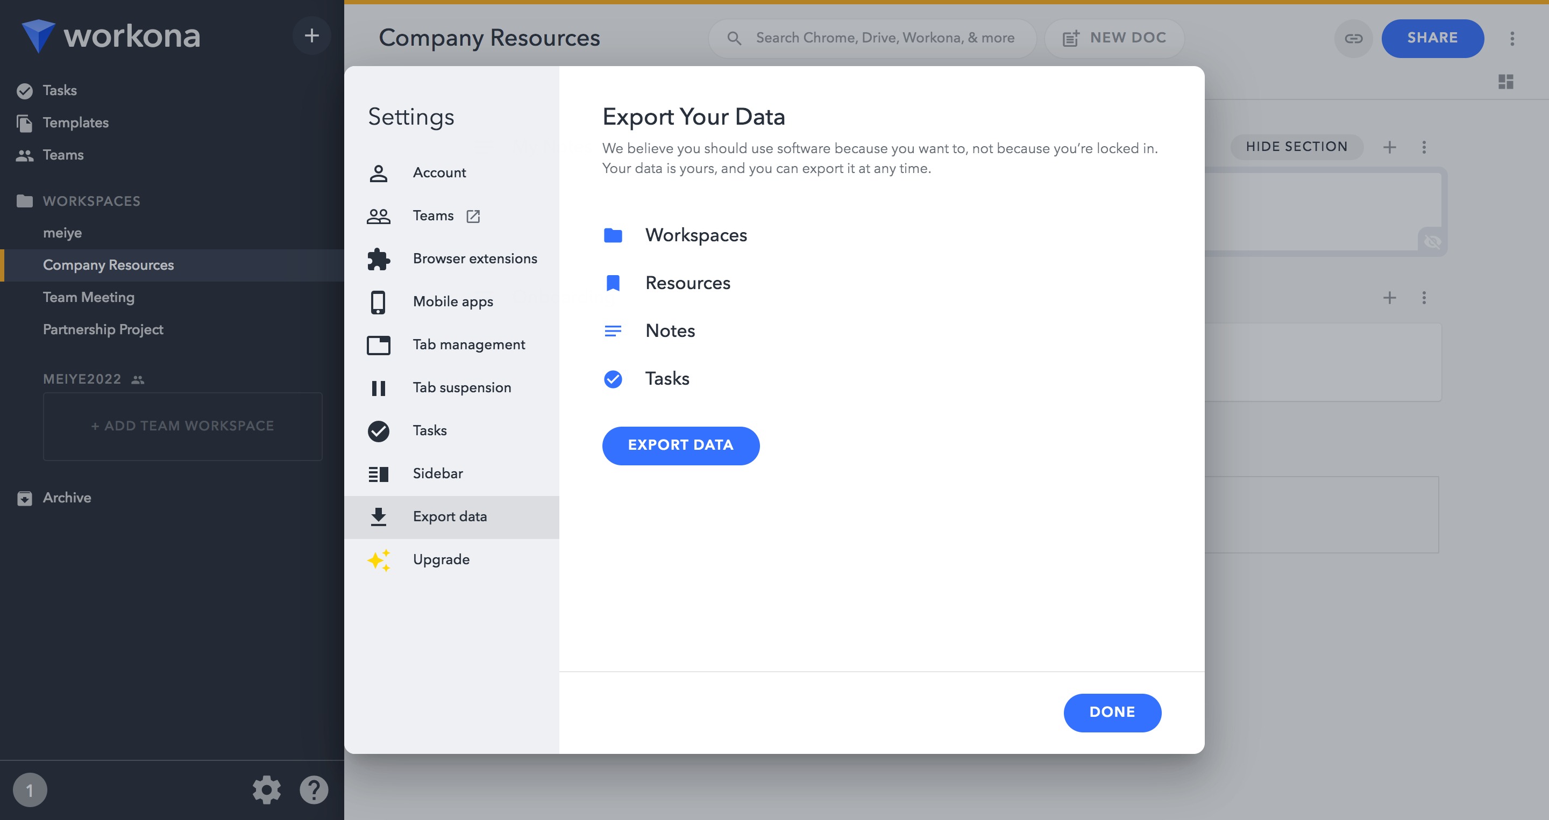The height and width of the screenshot is (820, 1549).
Task: Open the top-right three-dot menu
Action: 1512,39
